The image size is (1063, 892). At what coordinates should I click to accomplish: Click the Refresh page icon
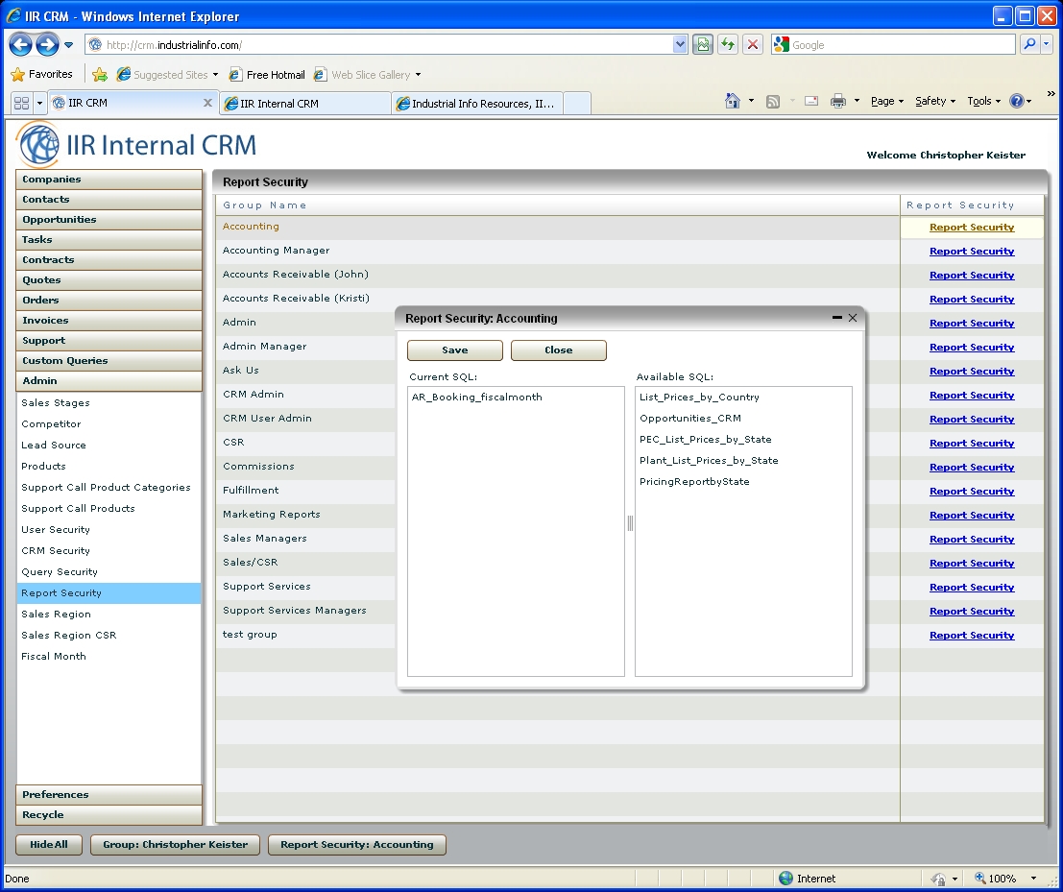coord(728,44)
